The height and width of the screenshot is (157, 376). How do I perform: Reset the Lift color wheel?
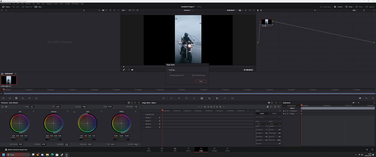tap(34, 112)
